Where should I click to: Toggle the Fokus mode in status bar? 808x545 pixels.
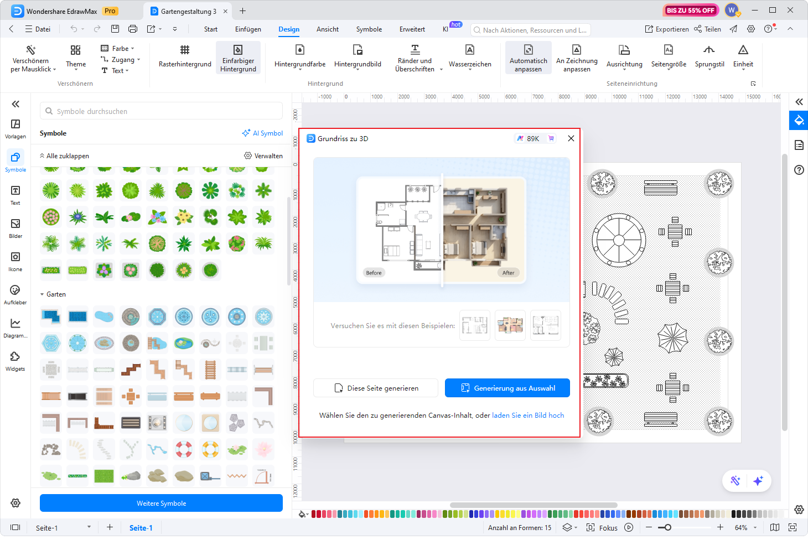point(602,528)
